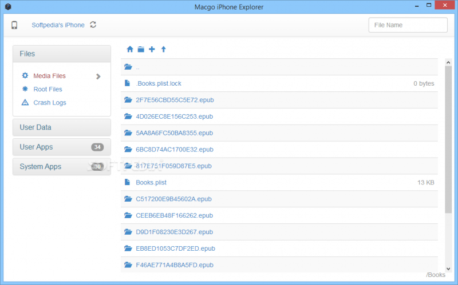Click folder icon of 2F7E56CBD55C5E72.epub
The image size is (458, 285).
point(128,100)
